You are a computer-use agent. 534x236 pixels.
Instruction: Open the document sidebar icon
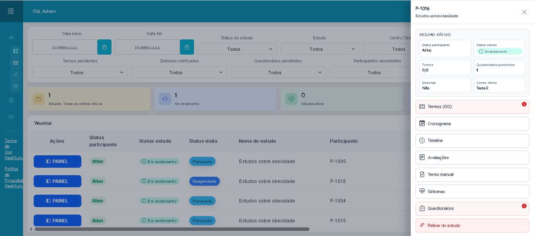pyautogui.click(x=11, y=100)
